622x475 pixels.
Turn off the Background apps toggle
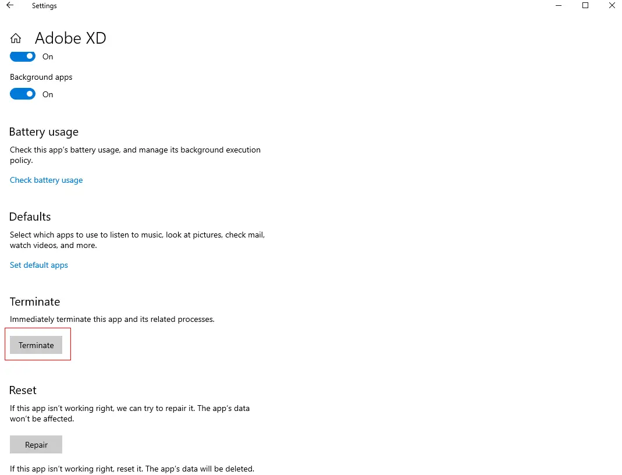(23, 94)
